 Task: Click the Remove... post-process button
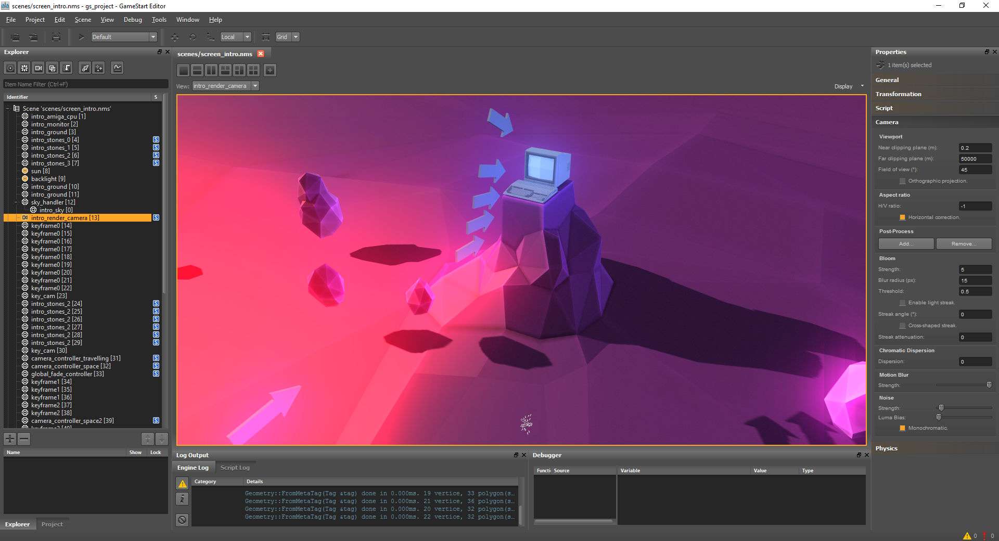tap(964, 244)
